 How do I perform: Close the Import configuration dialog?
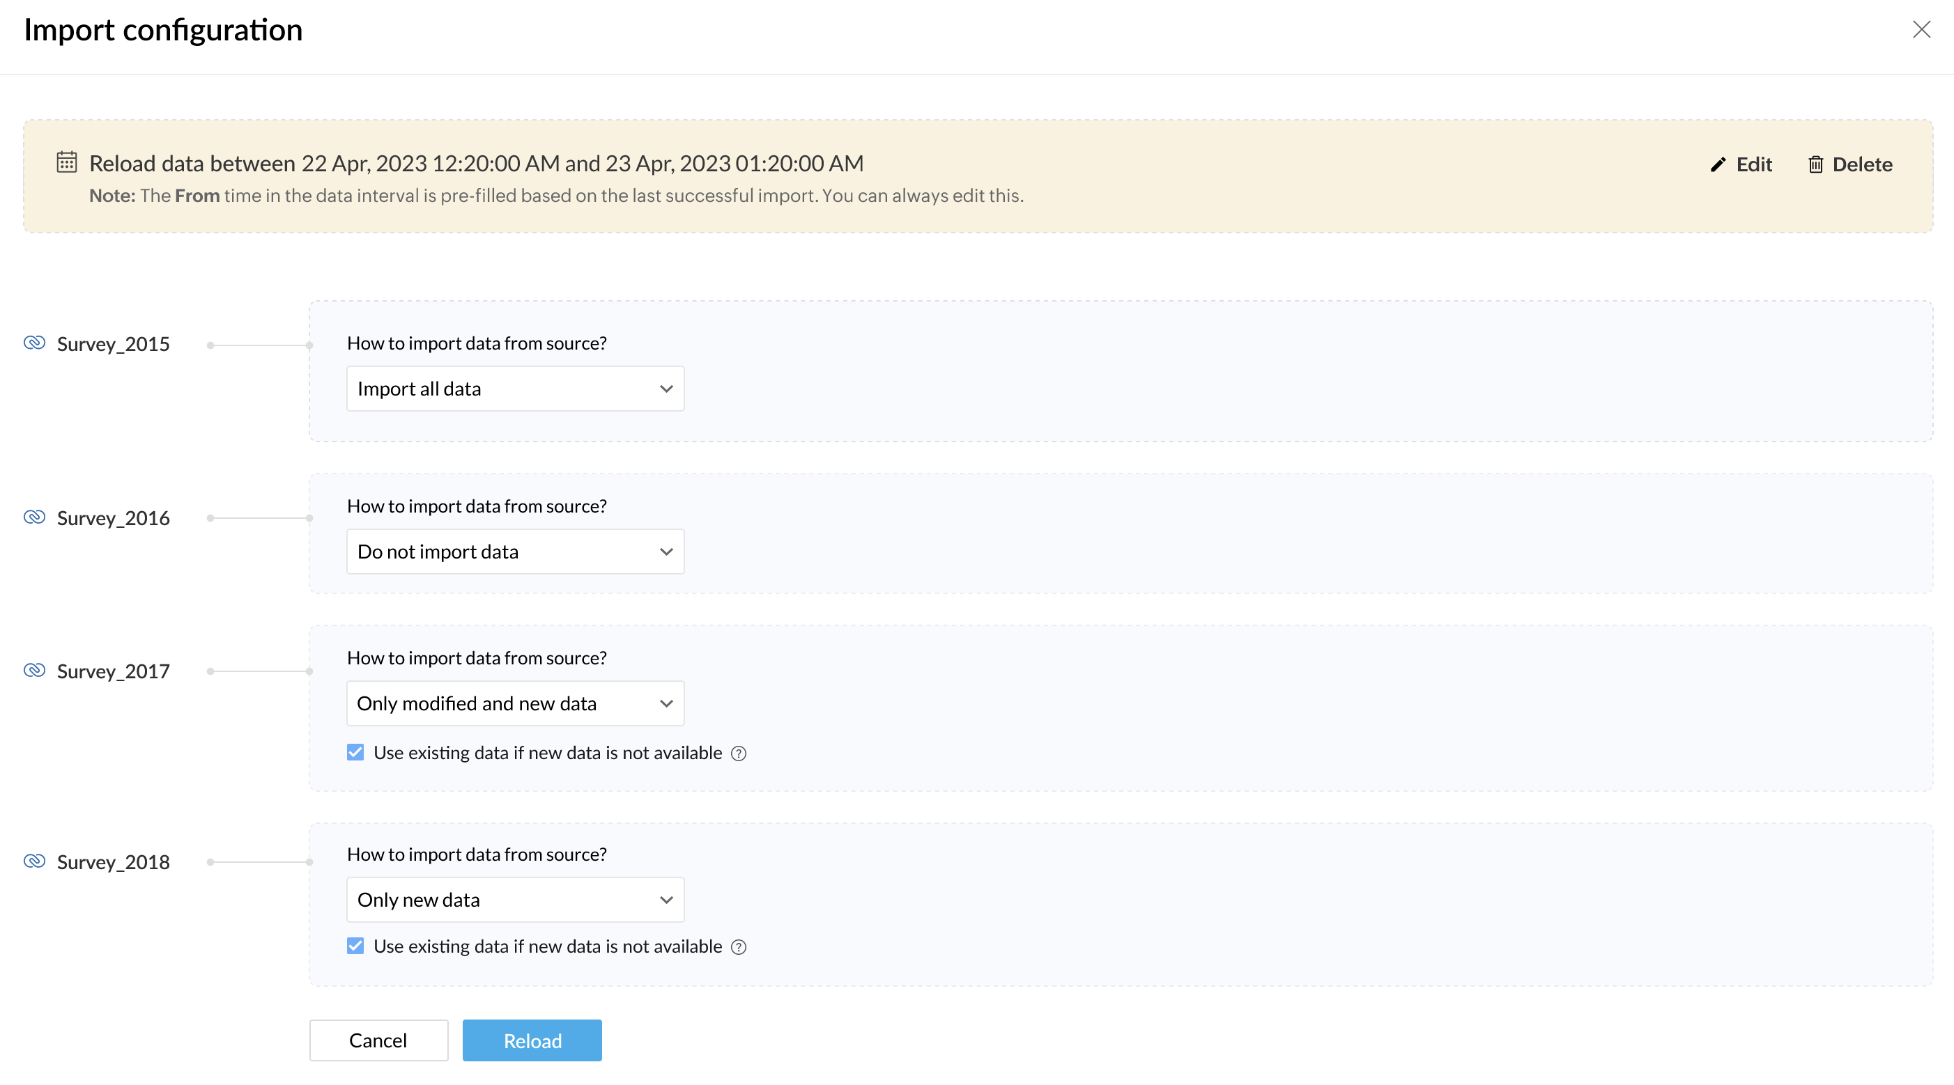1921,29
